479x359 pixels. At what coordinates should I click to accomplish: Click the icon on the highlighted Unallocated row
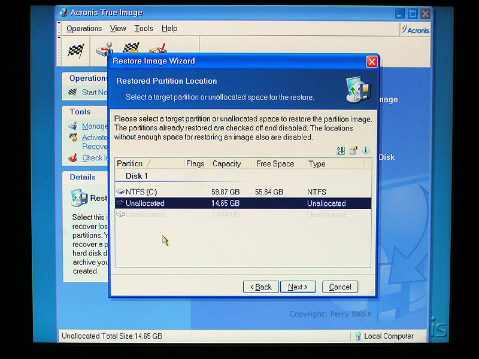tap(120, 203)
